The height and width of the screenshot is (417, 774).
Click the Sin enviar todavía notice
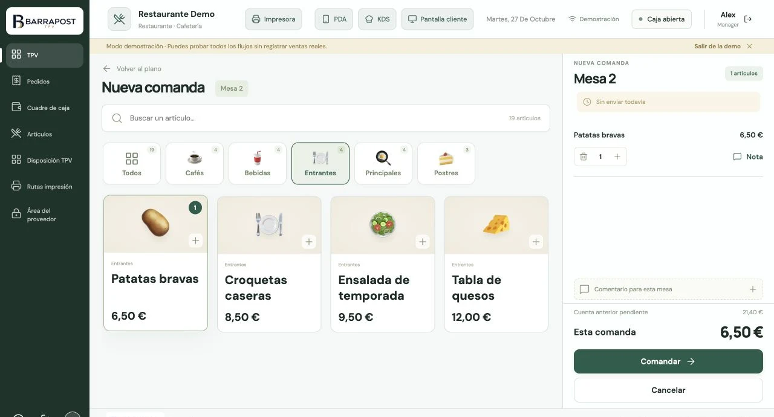668,102
